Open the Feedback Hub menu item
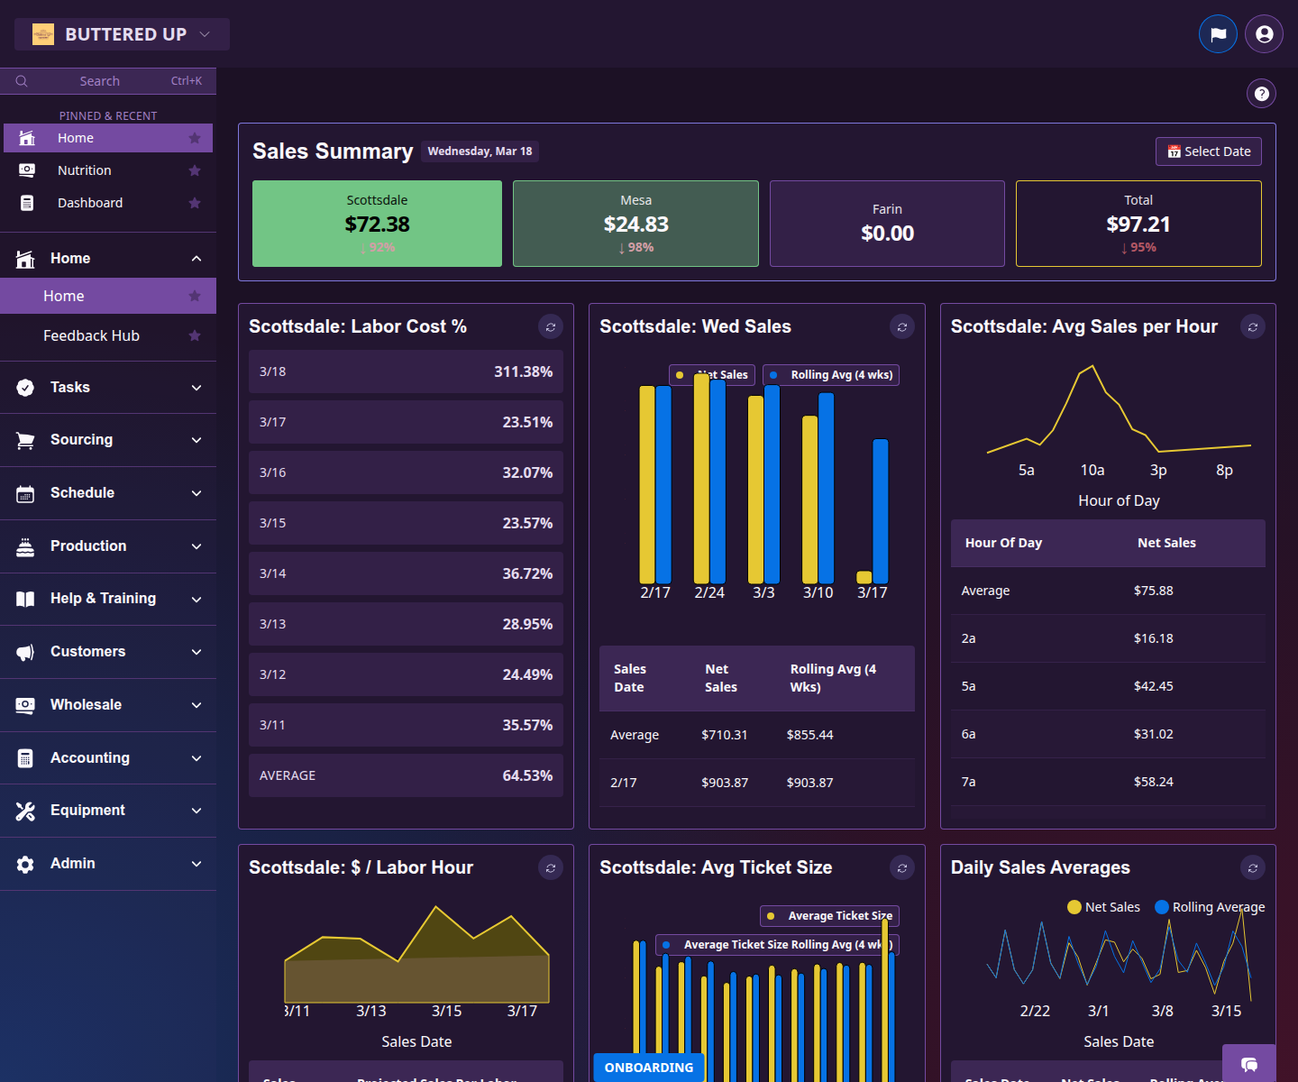The image size is (1298, 1082). [91, 335]
